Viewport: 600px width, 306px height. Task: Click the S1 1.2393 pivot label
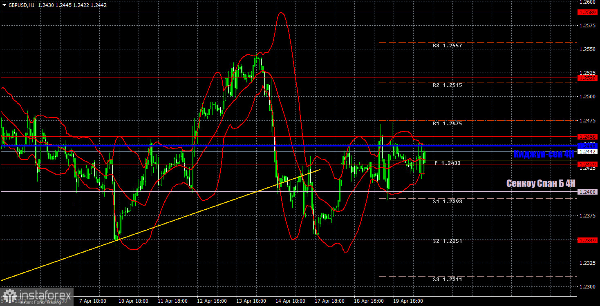coord(448,201)
